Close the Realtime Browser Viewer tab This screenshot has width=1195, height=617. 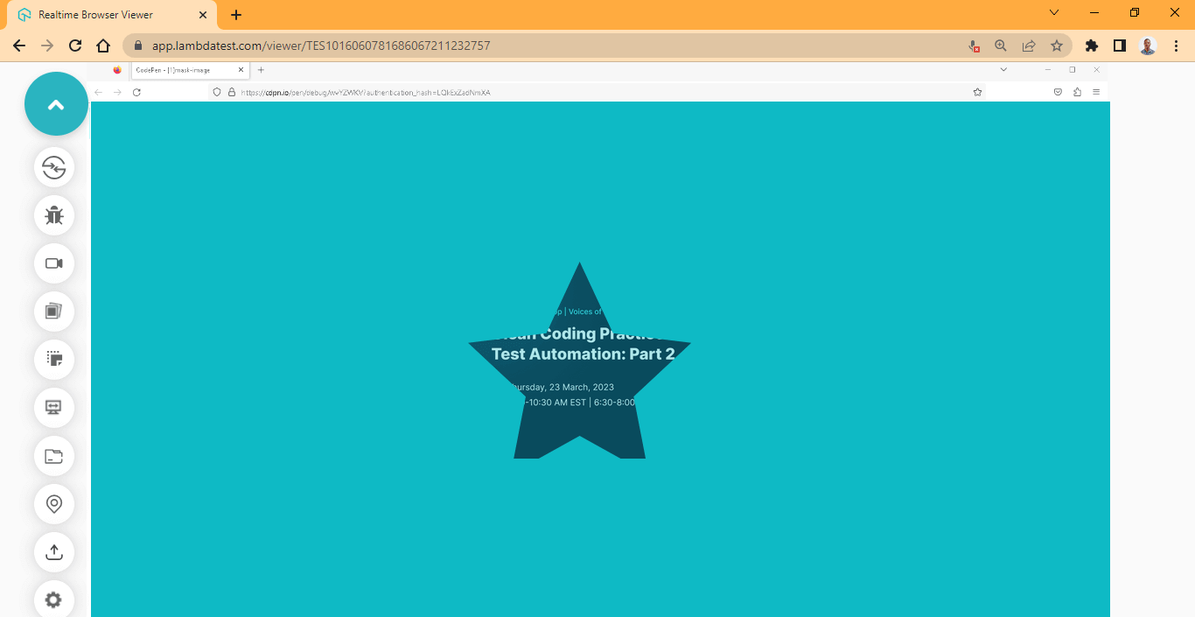click(x=202, y=15)
